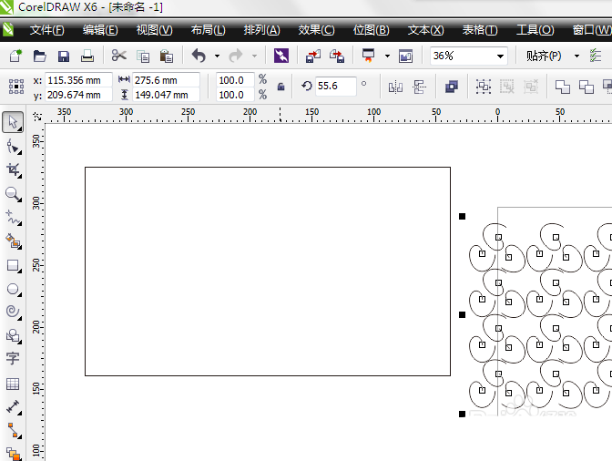This screenshot has height=461, width=612.
Task: Select the Pick tool
Action: 13,122
